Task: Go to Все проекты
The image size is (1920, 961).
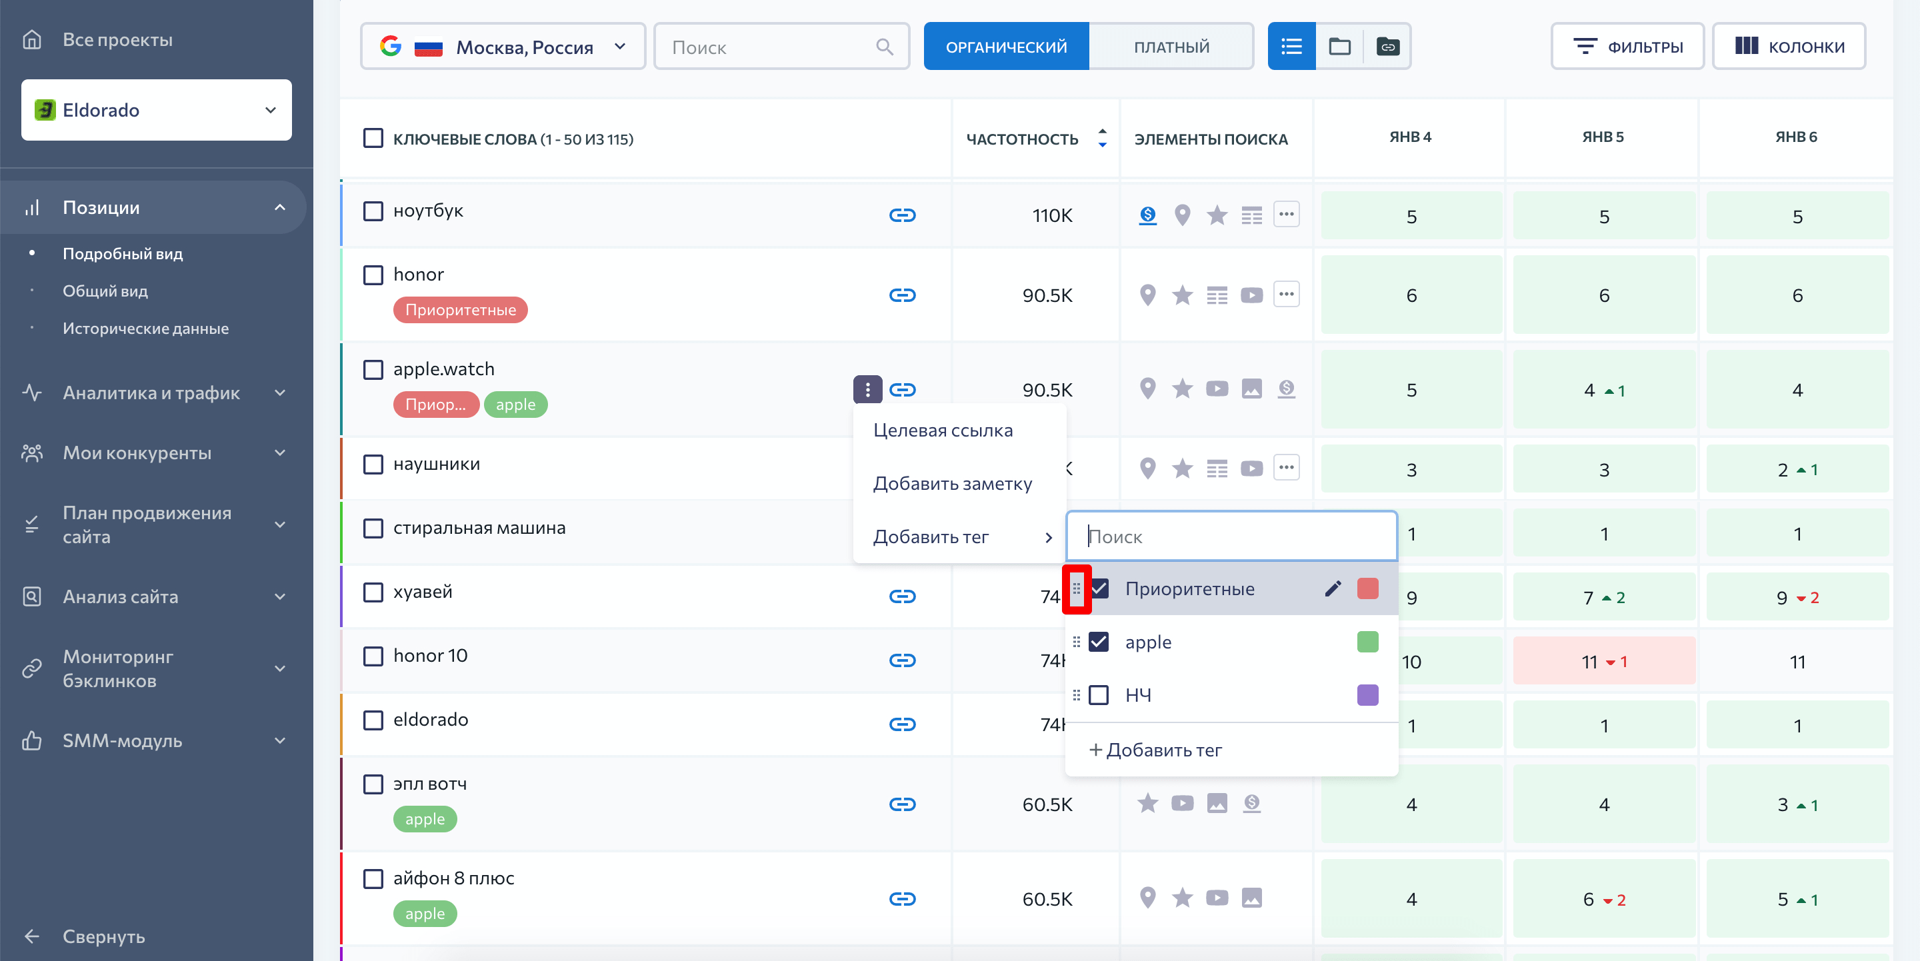Action: tap(117, 39)
